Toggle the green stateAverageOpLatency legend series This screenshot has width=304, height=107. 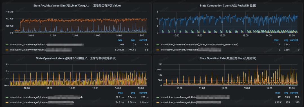coord(46,97)
